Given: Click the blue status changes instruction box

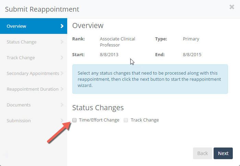Looking at the screenshot, I should click(150, 79).
